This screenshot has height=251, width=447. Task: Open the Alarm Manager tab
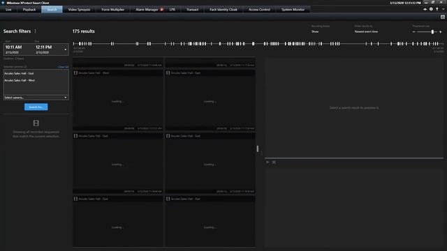tap(147, 9)
